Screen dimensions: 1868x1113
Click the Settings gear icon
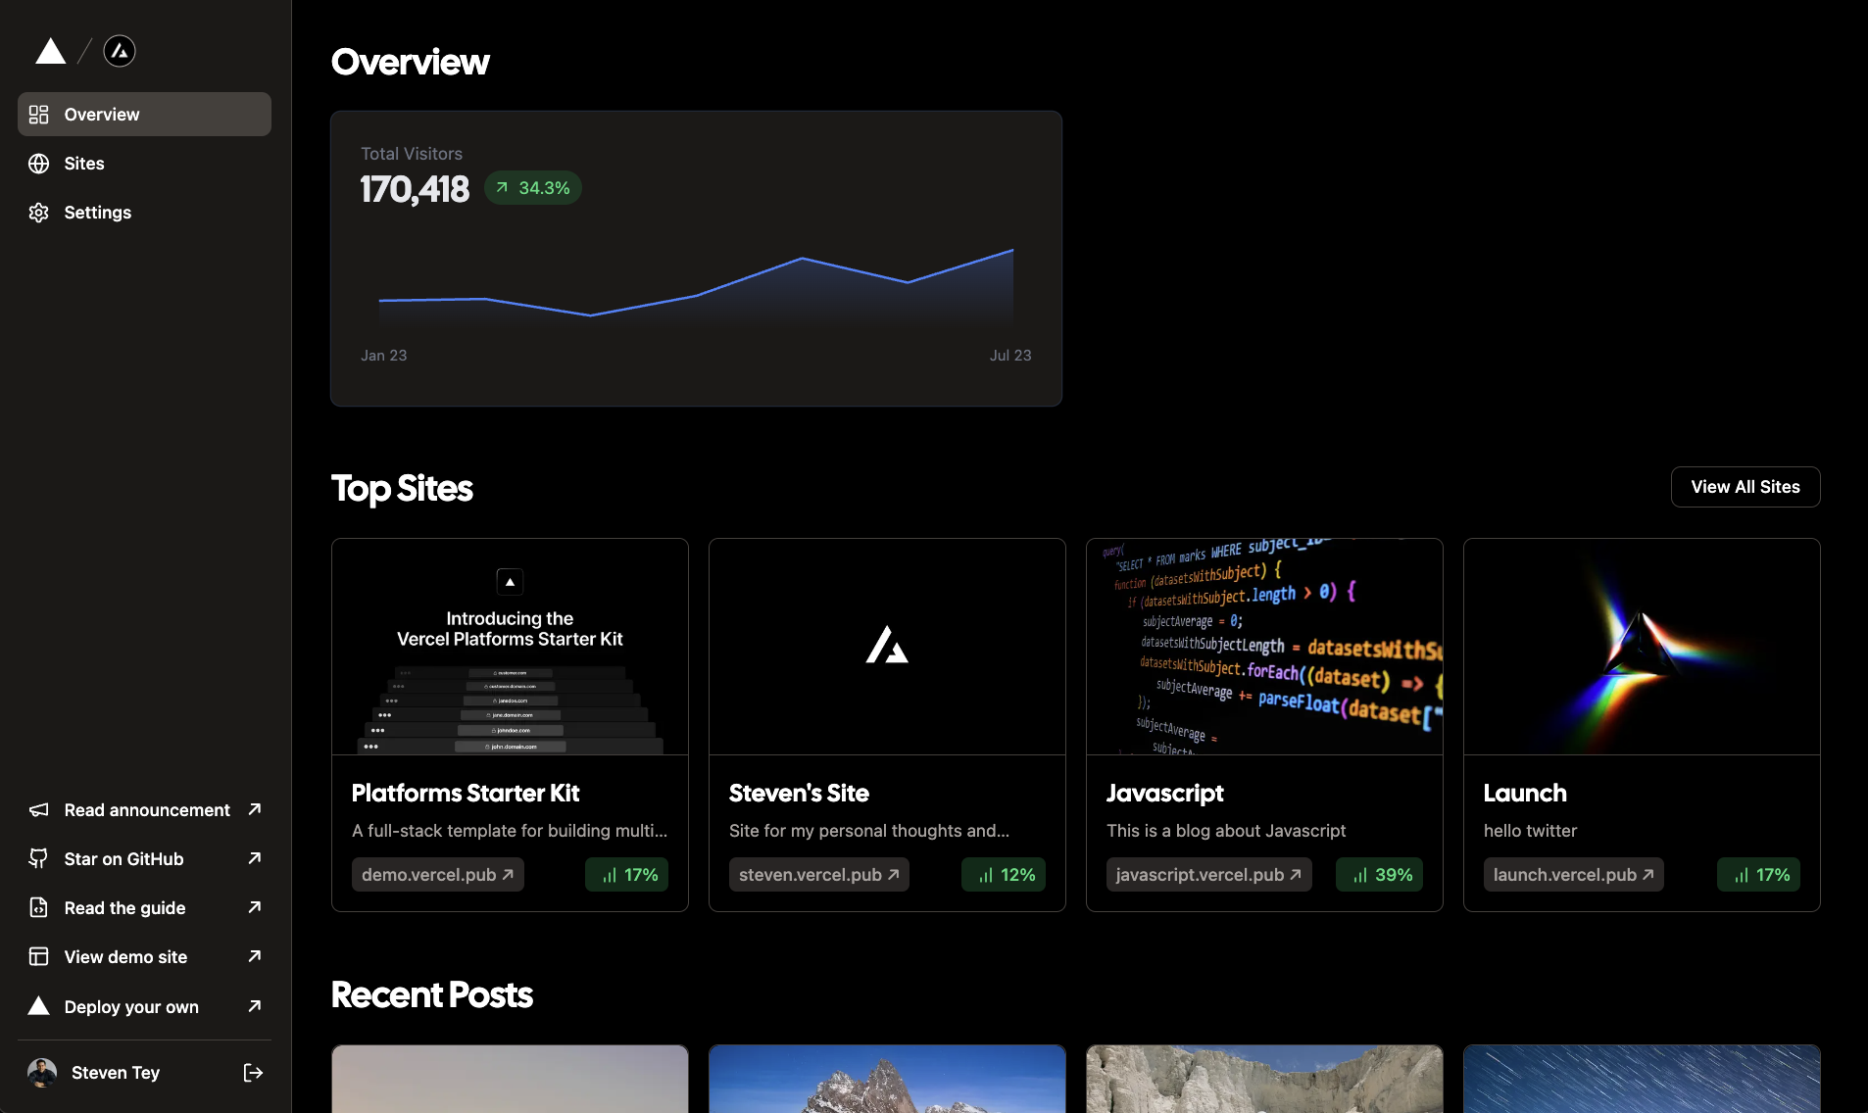point(38,213)
